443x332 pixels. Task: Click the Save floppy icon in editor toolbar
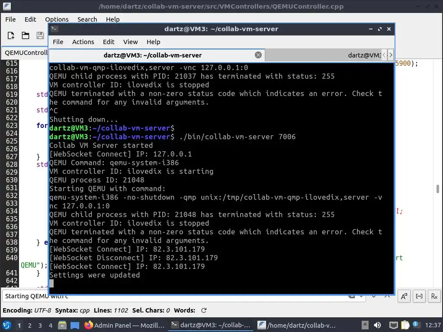40,35
